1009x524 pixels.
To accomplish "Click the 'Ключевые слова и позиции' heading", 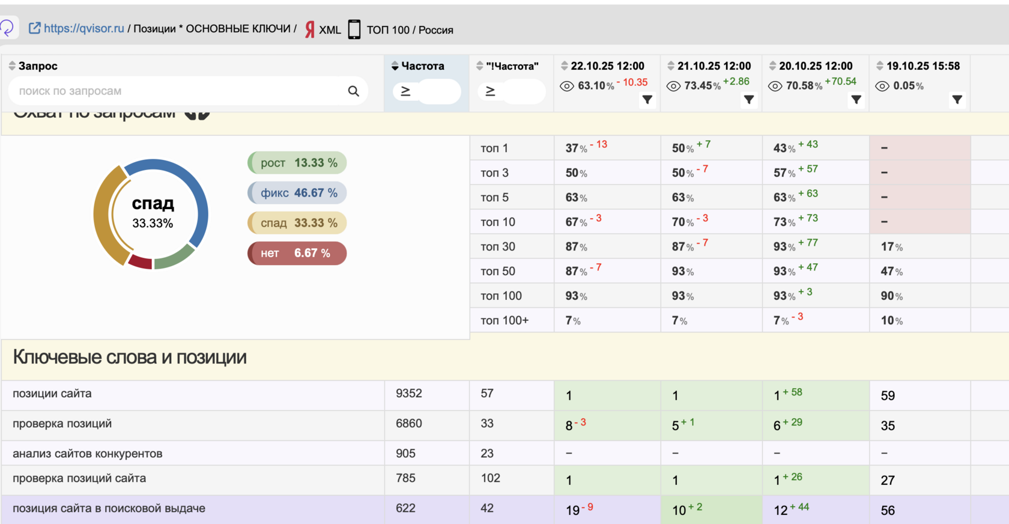I will 130,357.
